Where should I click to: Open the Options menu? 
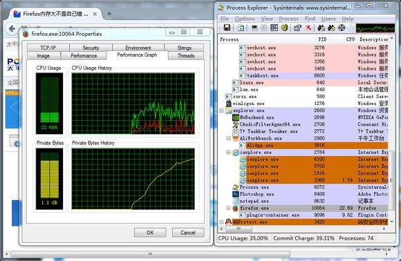coord(245,19)
